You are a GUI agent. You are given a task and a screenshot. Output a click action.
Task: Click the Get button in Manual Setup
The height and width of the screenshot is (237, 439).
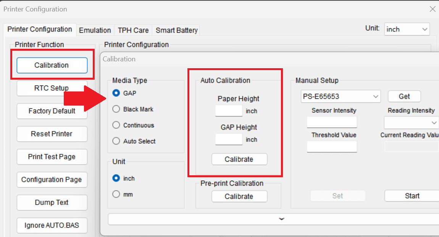[x=404, y=96]
